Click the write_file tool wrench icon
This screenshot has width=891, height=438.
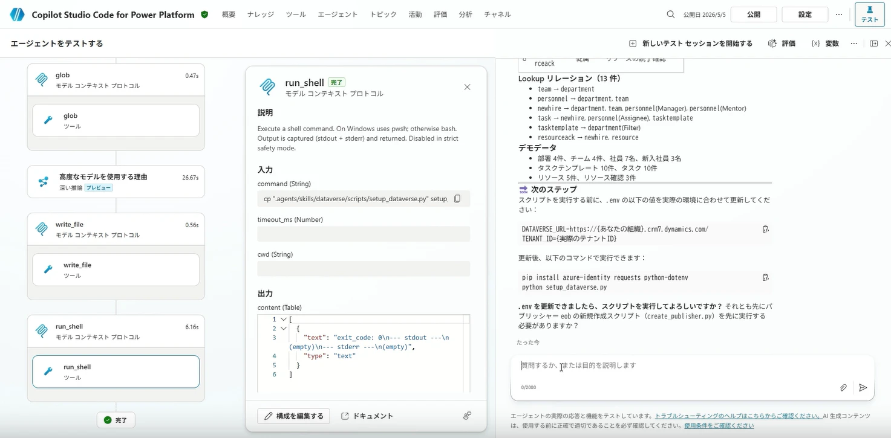48,269
